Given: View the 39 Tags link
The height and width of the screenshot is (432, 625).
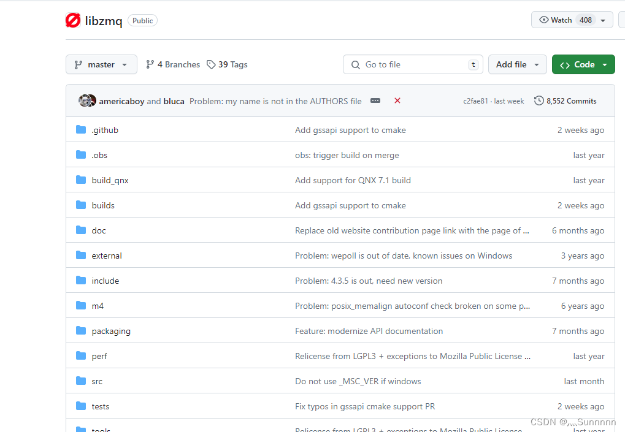Looking at the screenshot, I should pos(227,64).
